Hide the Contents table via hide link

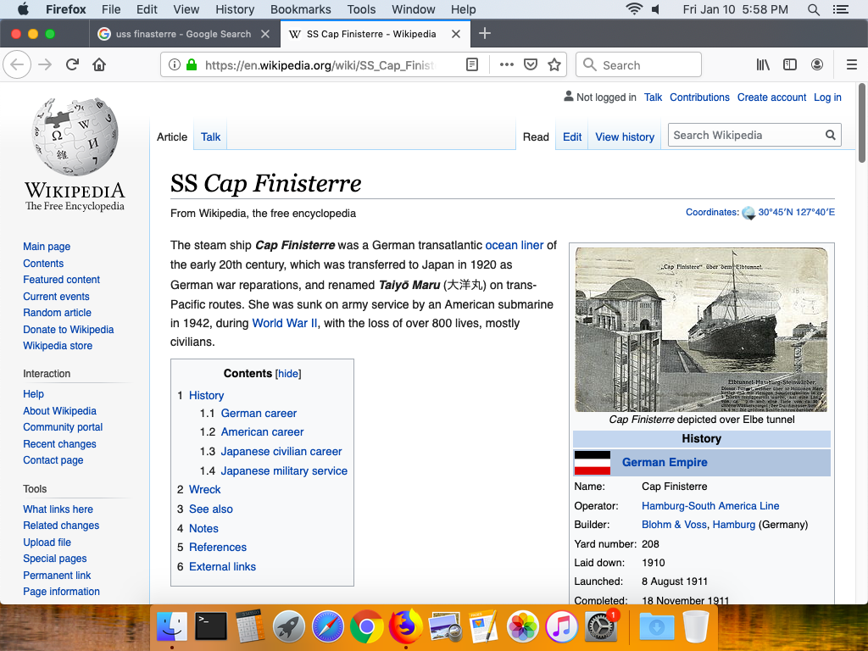coord(288,374)
